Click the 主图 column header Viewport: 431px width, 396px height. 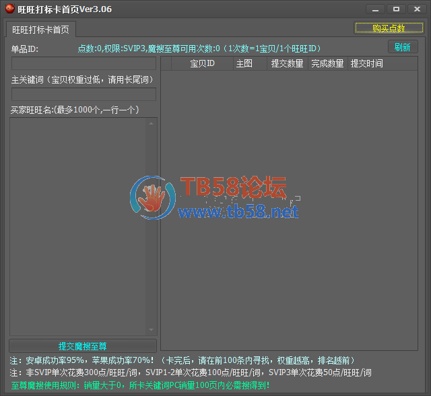point(250,63)
